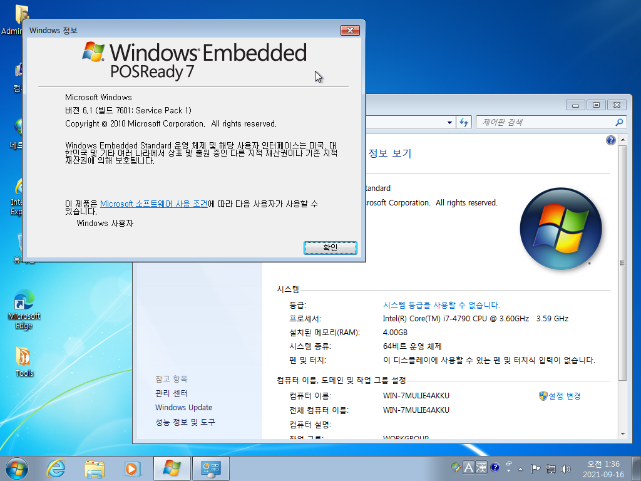
Task: Click scrollbar up arrow in System window
Action: [x=623, y=140]
